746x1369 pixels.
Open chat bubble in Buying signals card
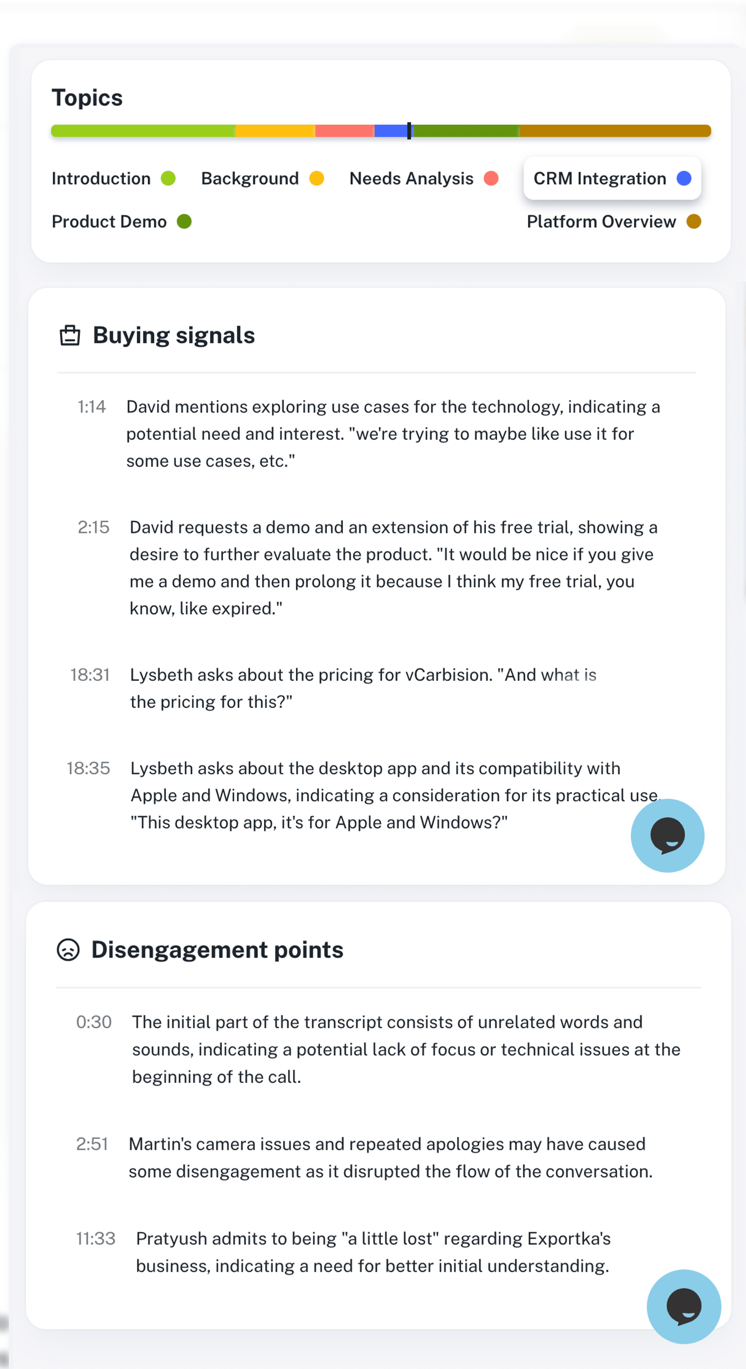(x=667, y=835)
